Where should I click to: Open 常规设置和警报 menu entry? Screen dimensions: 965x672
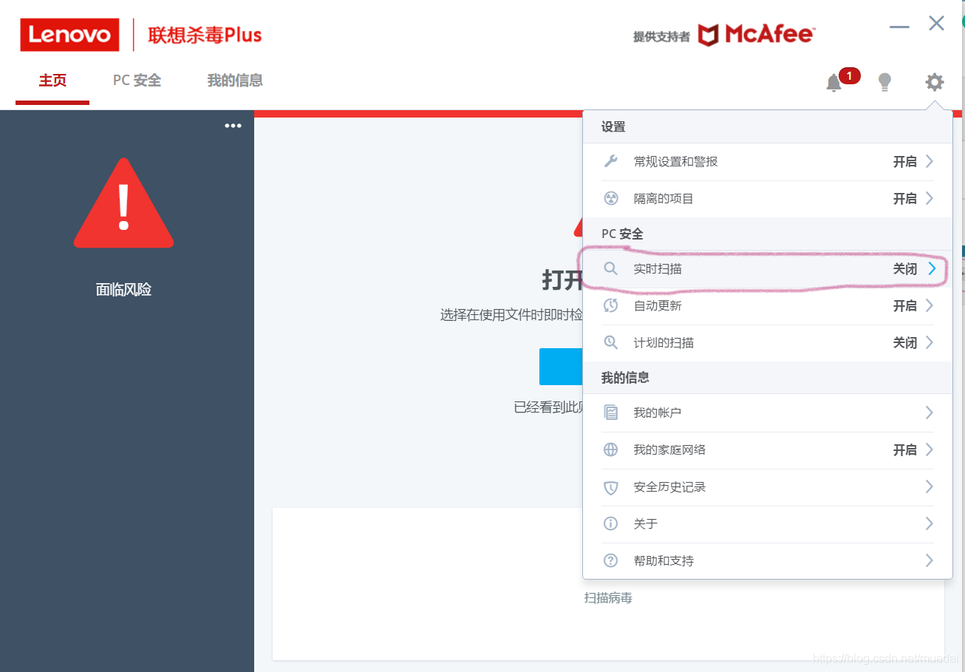[767, 161]
